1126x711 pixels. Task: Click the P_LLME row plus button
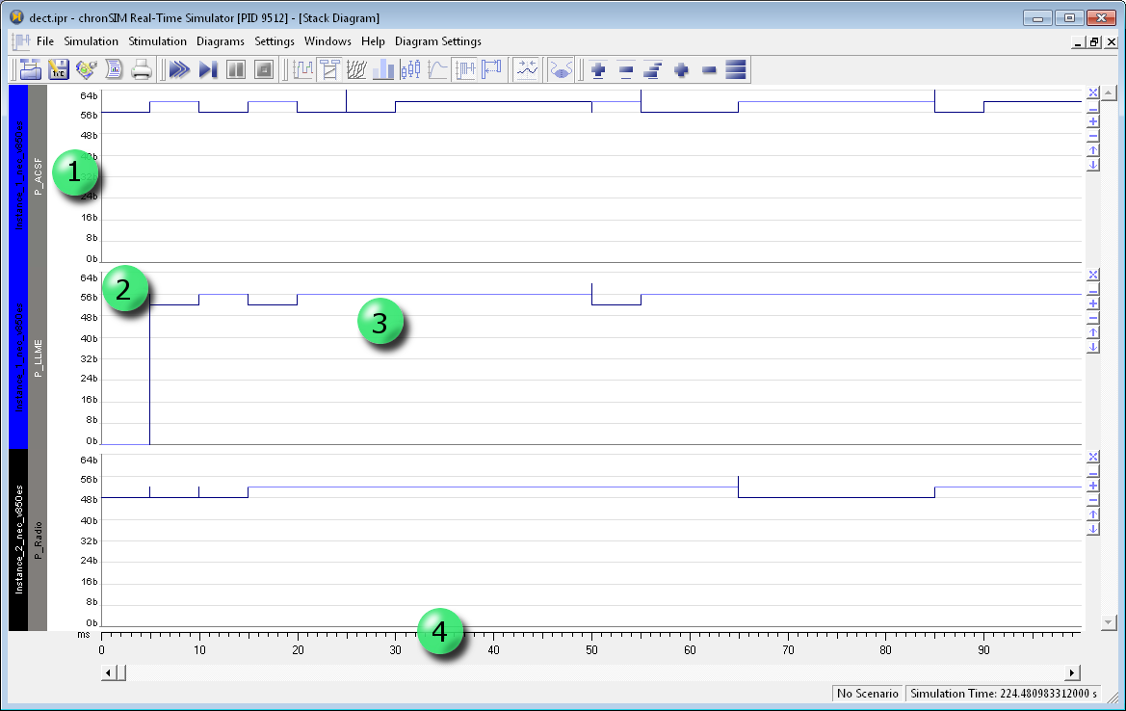(x=1093, y=303)
